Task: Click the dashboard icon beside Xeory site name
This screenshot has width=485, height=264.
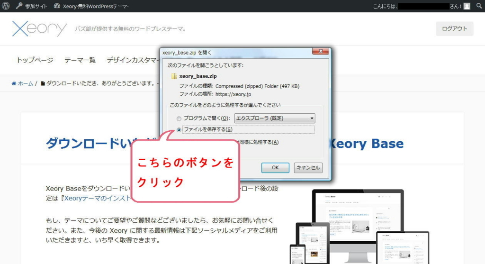Action: pyautogui.click(x=57, y=6)
